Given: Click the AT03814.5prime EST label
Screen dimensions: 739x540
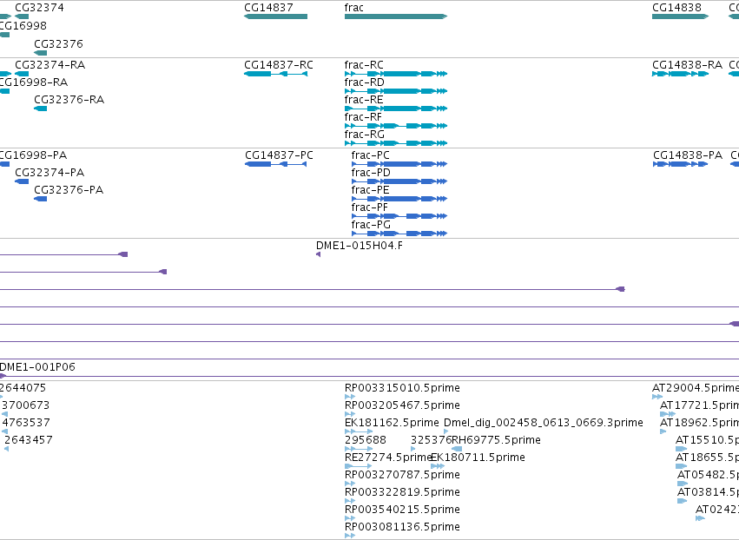Looking at the screenshot, I should 708,492.
